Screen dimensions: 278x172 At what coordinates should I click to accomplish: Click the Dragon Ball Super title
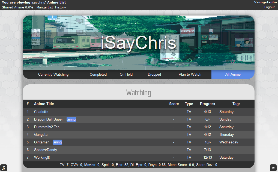48,119
